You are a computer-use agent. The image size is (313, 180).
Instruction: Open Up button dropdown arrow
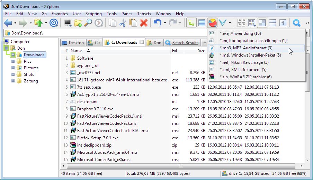click(46, 23)
